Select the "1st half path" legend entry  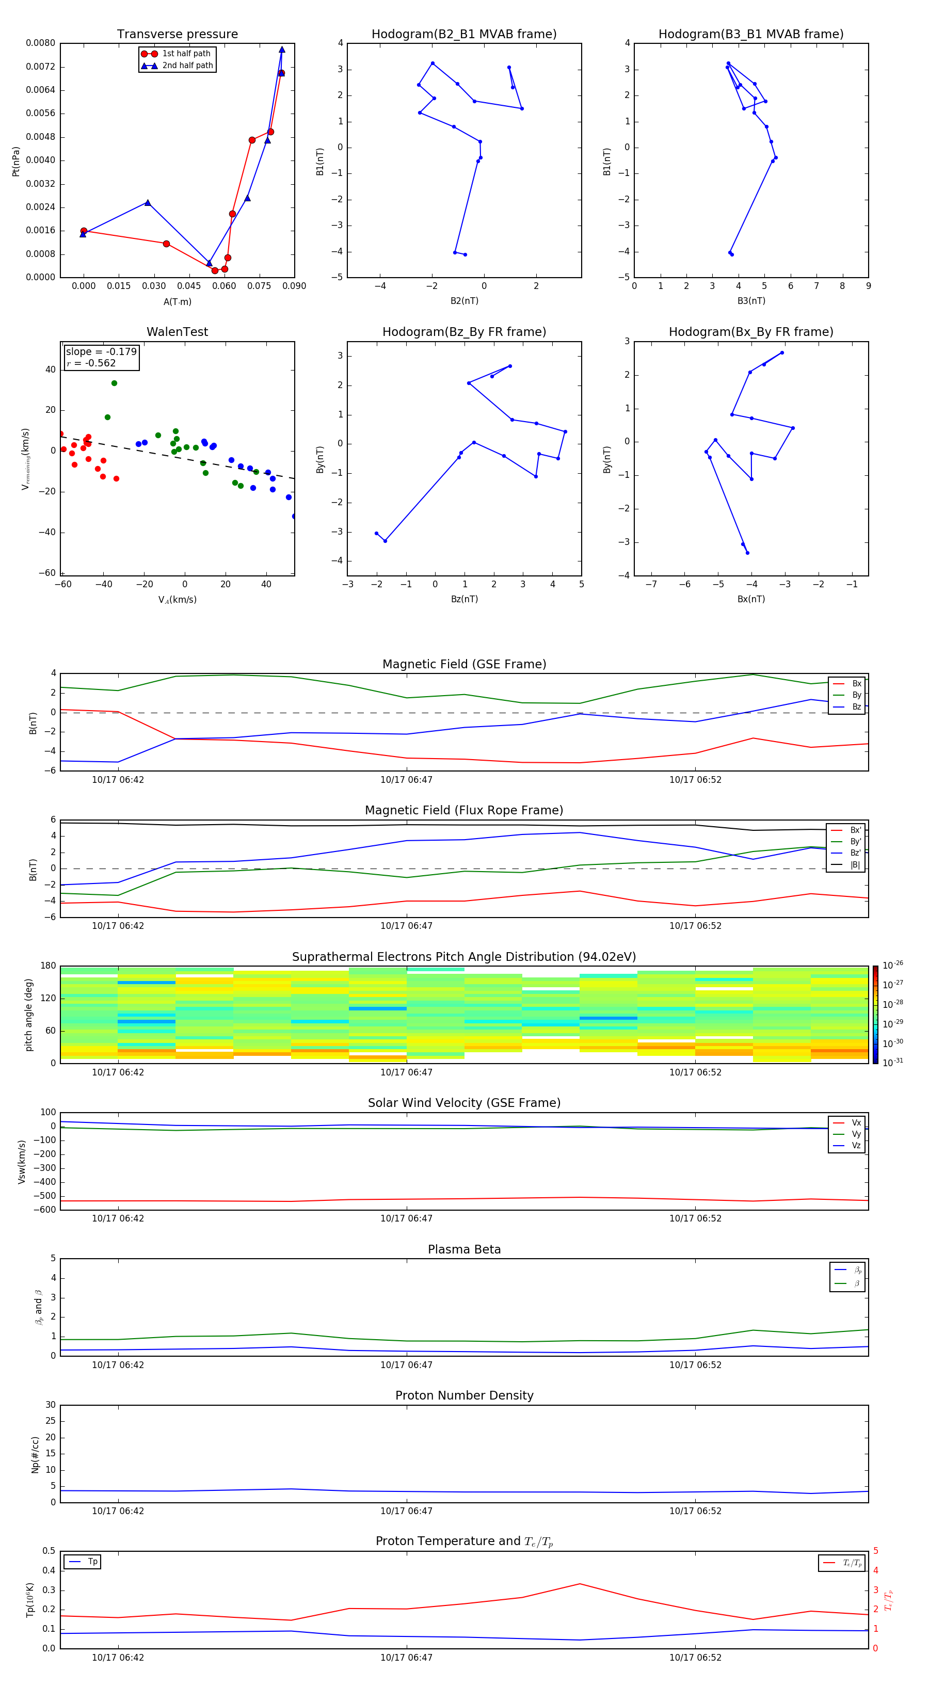(177, 54)
